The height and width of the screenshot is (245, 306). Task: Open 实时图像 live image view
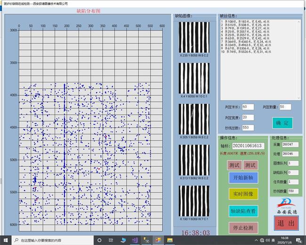click(x=243, y=194)
